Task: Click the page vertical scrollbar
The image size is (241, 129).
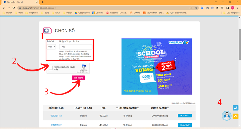Action: pyautogui.click(x=240, y=44)
